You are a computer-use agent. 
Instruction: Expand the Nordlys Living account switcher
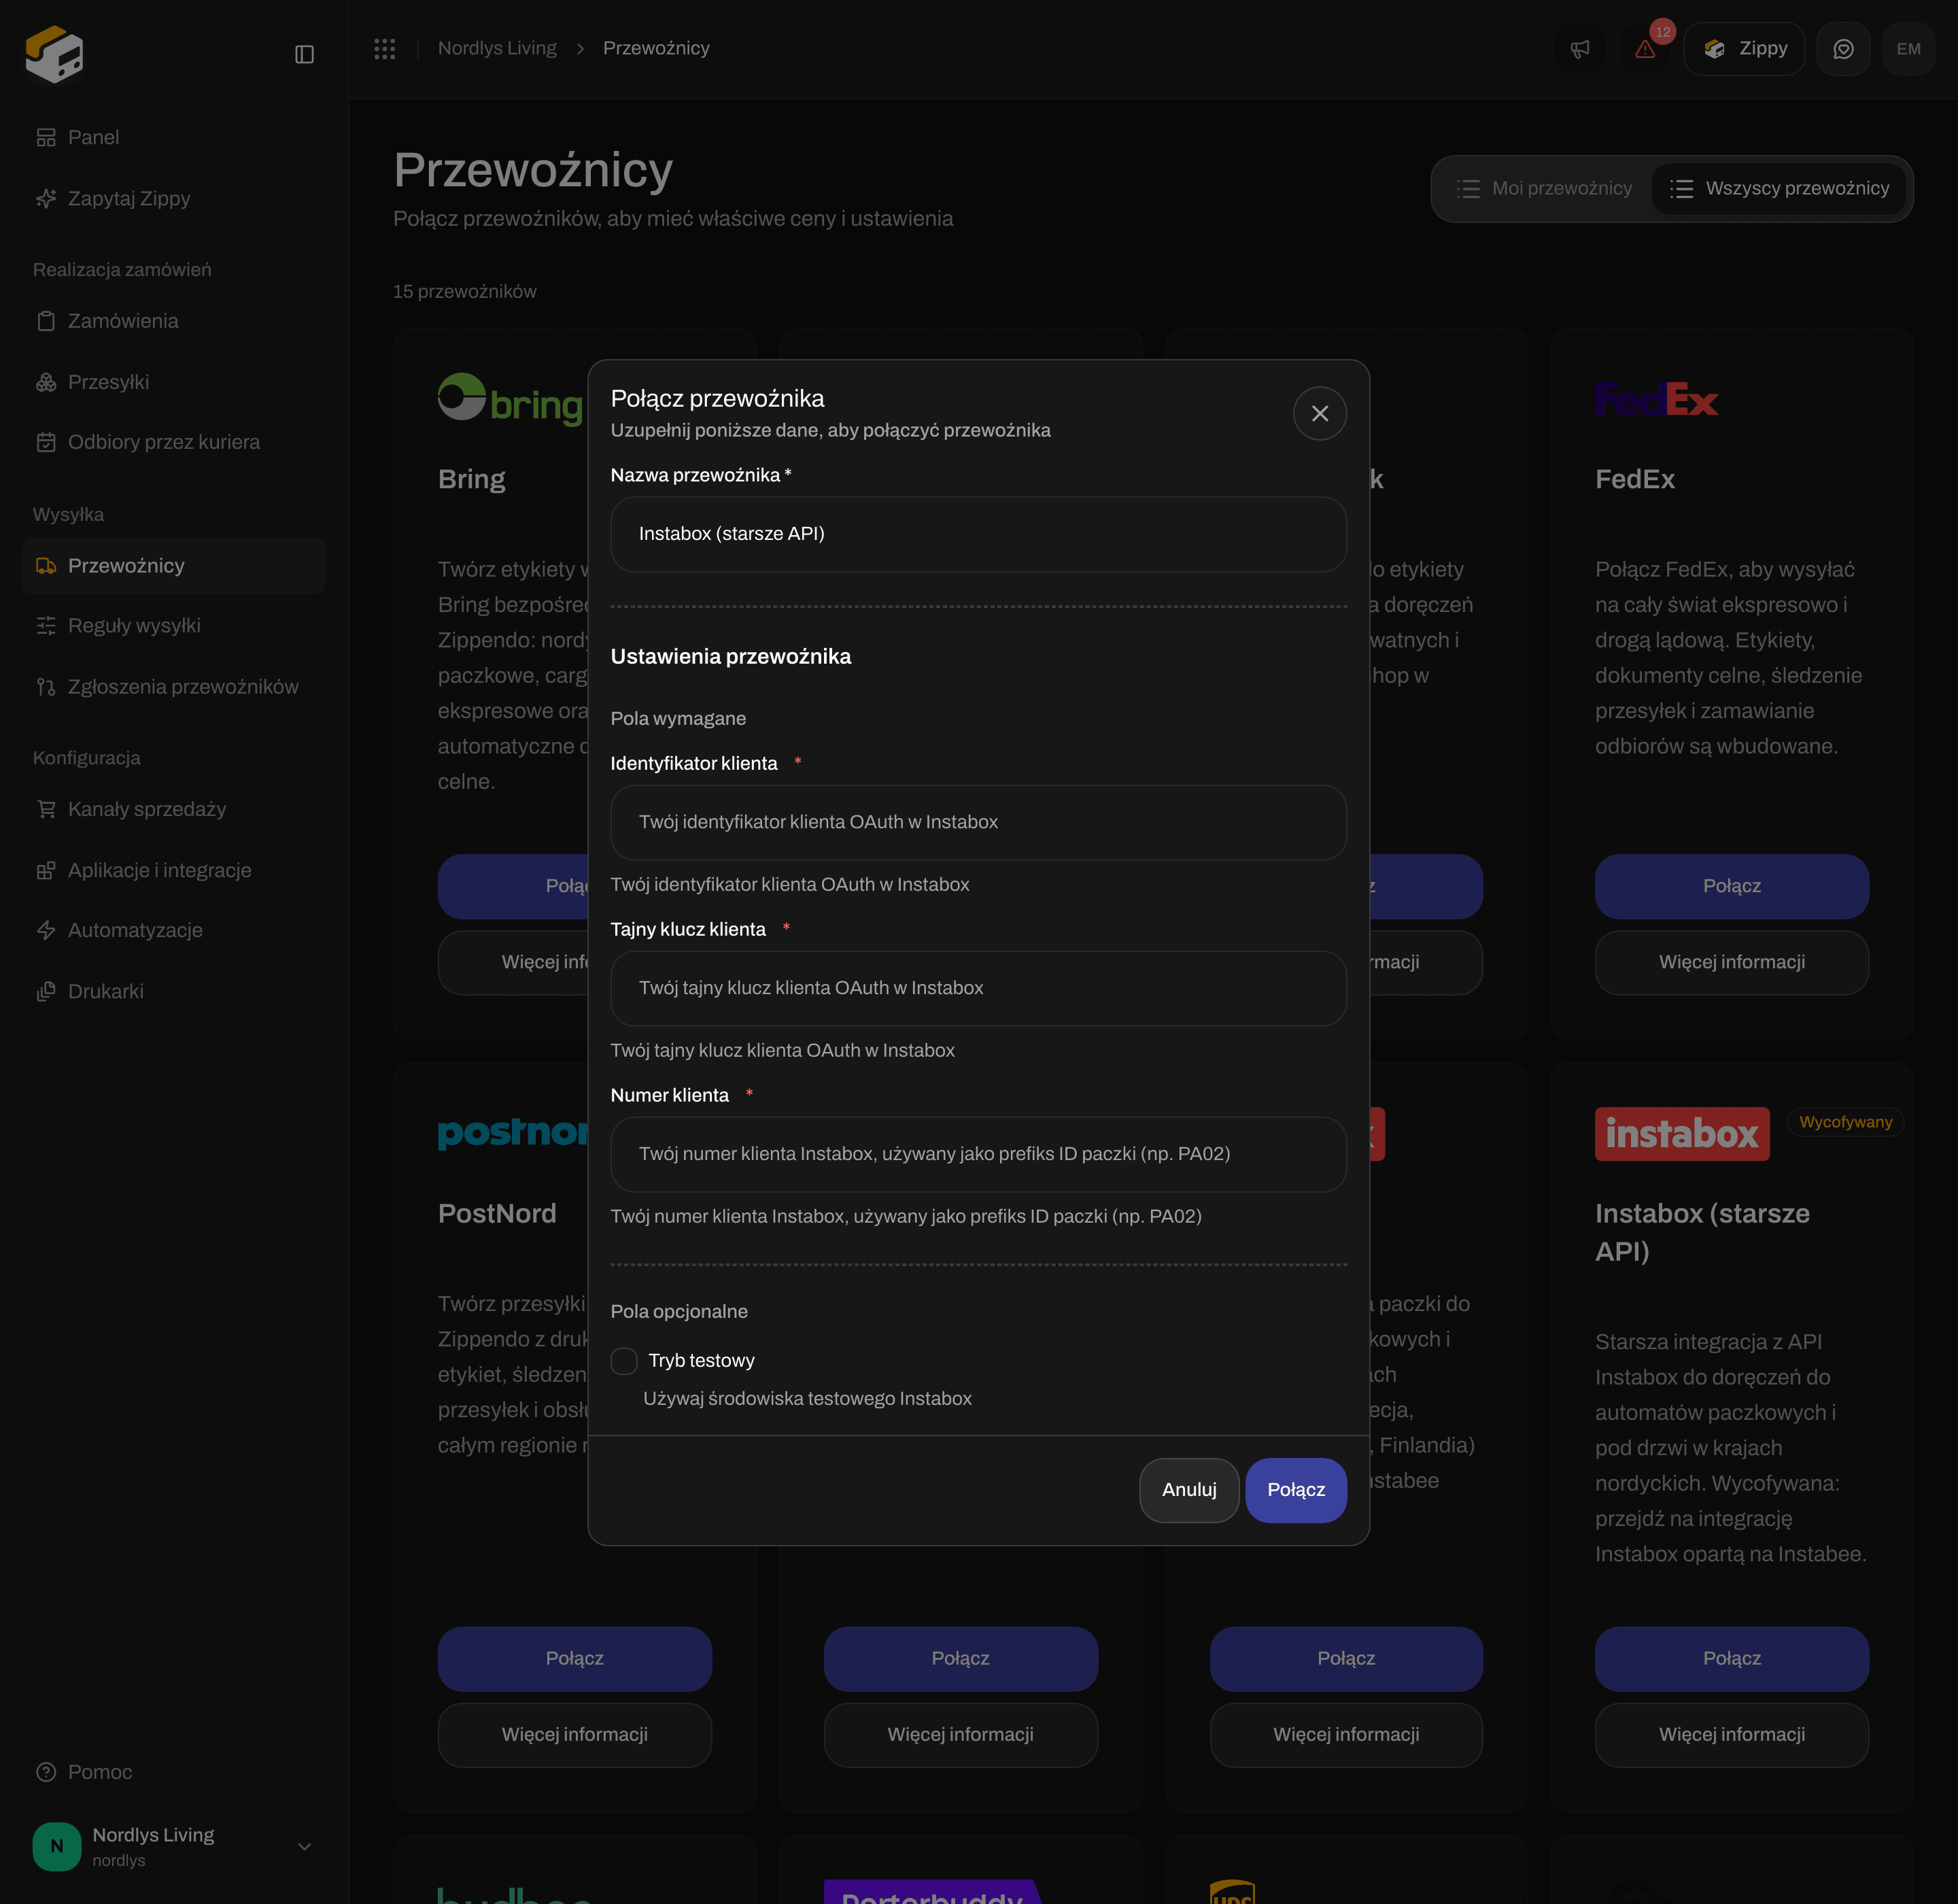[x=174, y=1846]
